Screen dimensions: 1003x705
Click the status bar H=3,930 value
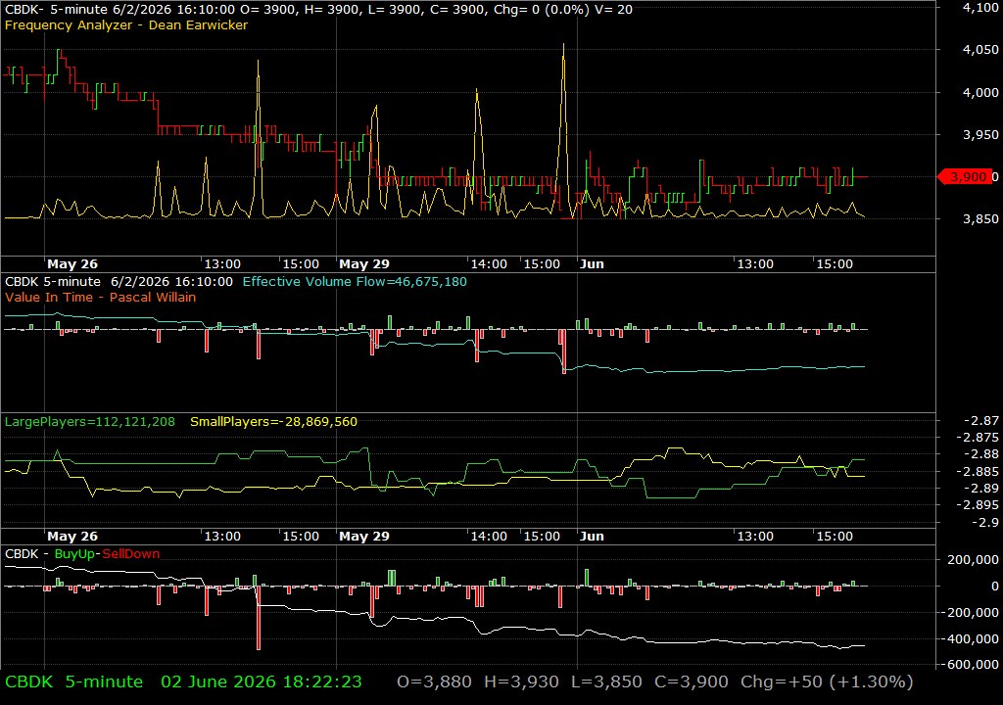521,681
